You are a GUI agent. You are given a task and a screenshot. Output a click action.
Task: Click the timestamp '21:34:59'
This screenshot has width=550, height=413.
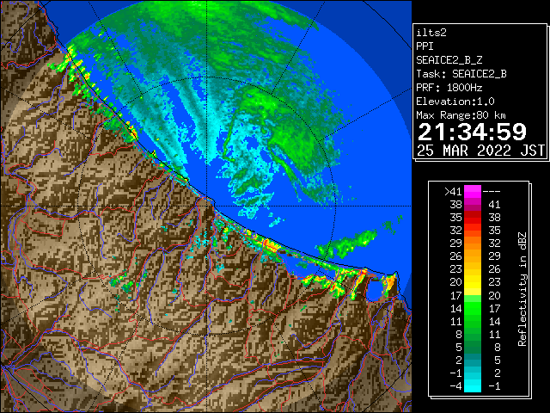pos(472,132)
